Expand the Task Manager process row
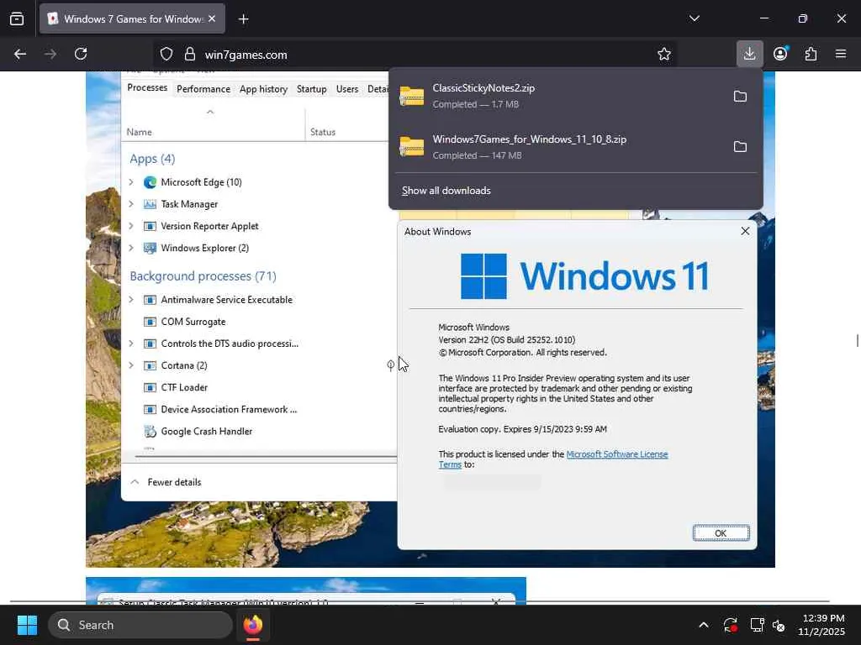 pos(131,204)
